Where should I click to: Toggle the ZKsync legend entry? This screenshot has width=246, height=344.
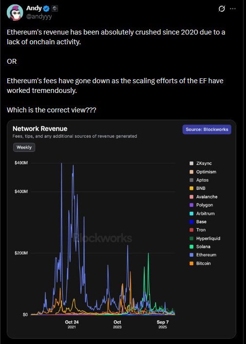(201, 163)
